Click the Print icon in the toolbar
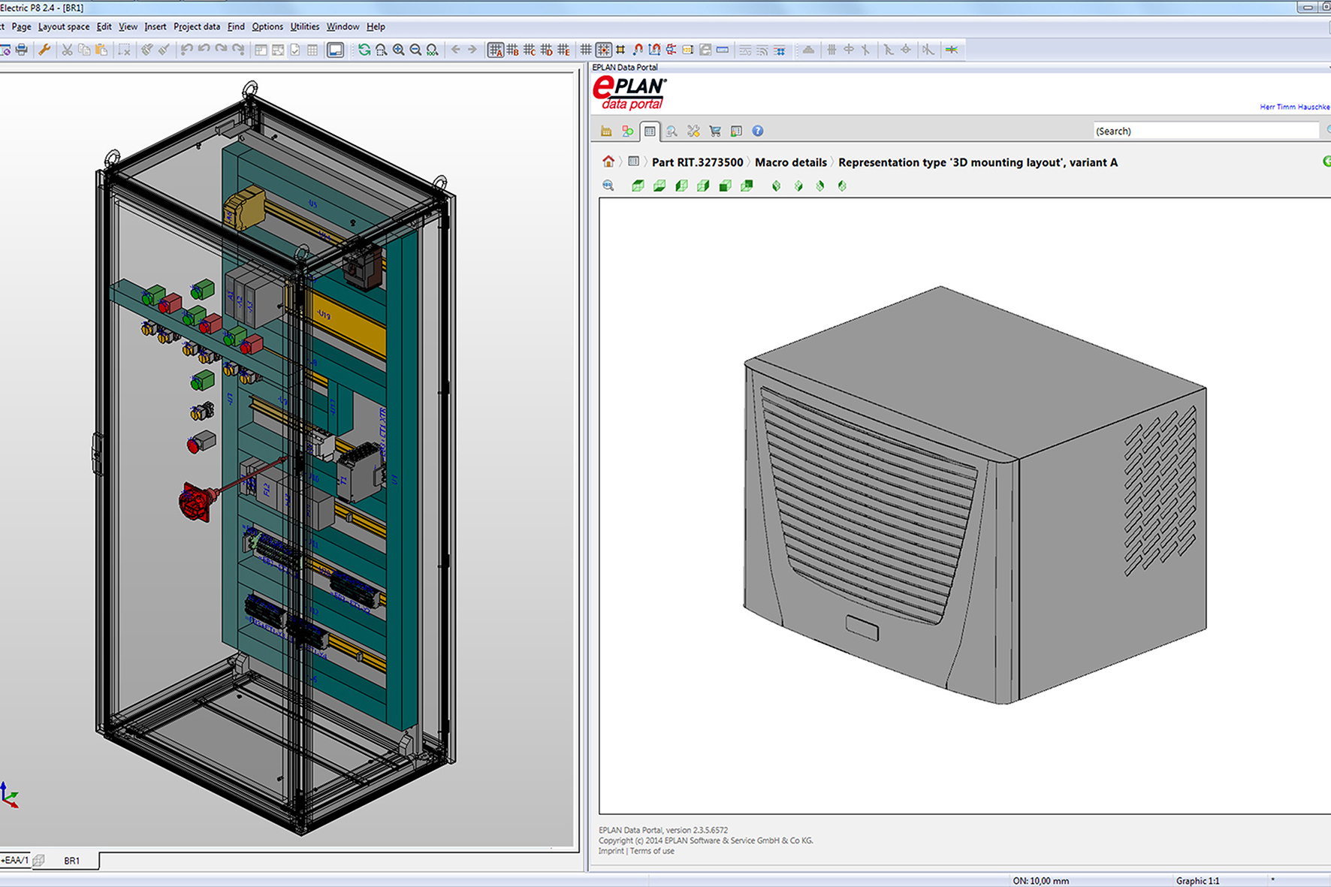Viewport: 1331px width, 887px height. pyautogui.click(x=22, y=50)
